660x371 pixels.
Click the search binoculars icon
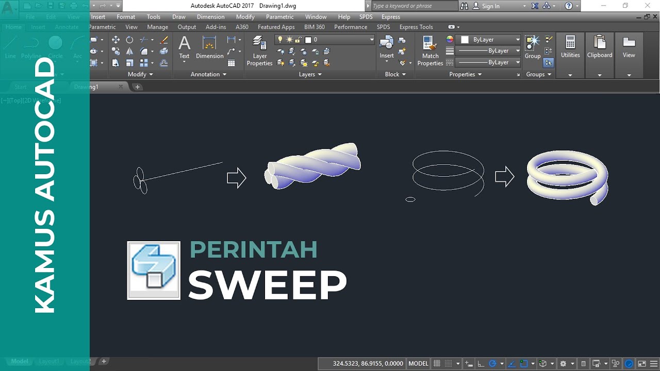[464, 6]
